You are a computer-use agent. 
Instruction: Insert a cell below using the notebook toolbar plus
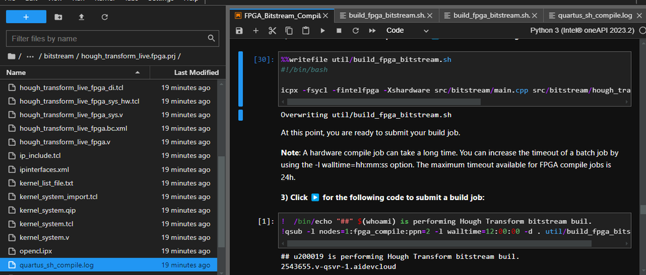[256, 30]
